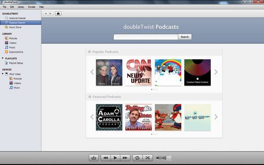Select Podcast Search in sidebar
264x165 pixels.
point(20,23)
